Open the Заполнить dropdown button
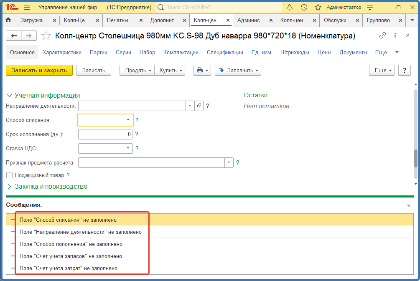420x281 pixels. [x=238, y=71]
